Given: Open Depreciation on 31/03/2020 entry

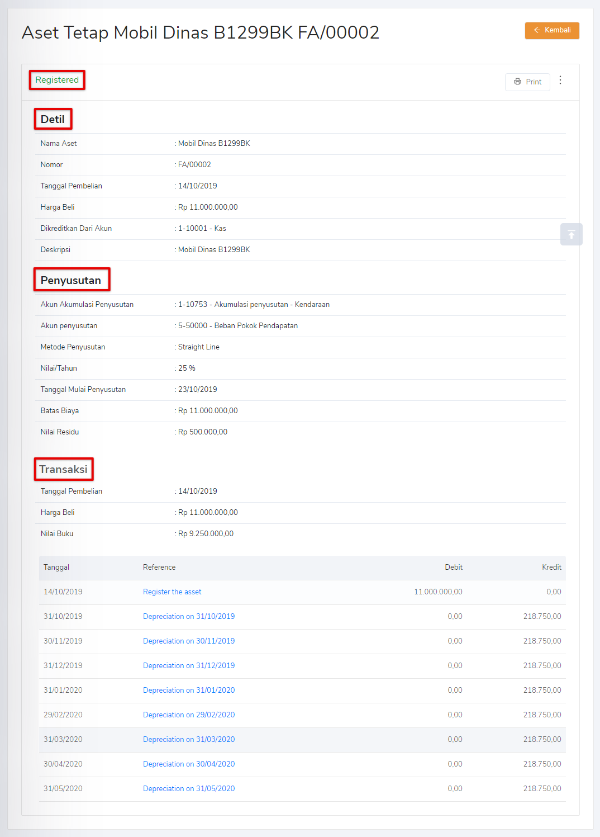Looking at the screenshot, I should pos(188,739).
